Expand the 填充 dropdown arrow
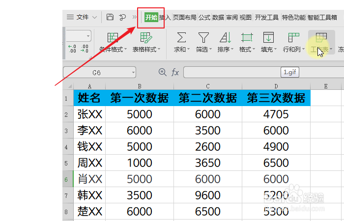The height and width of the screenshot is (221, 344). (x=276, y=49)
